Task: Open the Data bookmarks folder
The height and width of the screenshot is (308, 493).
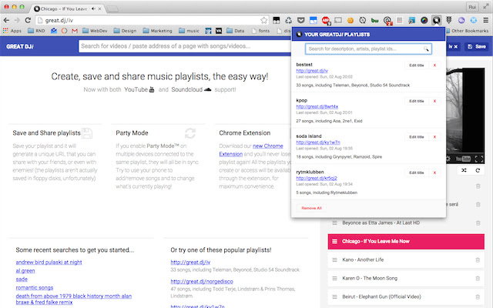Action: (x=236, y=31)
